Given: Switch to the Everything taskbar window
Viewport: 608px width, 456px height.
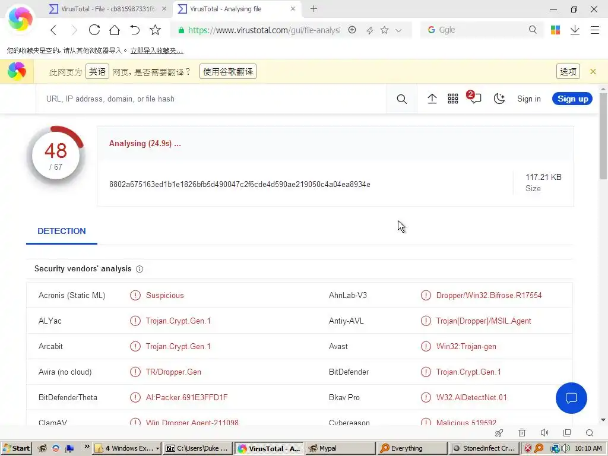Looking at the screenshot, I should pos(412,448).
